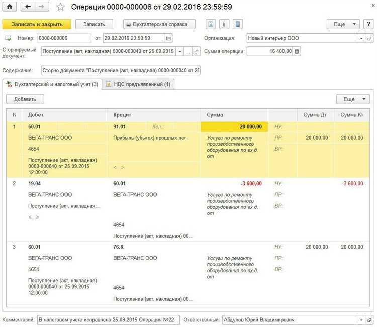Switch to НДС предъявленный (1) tab

point(139,84)
